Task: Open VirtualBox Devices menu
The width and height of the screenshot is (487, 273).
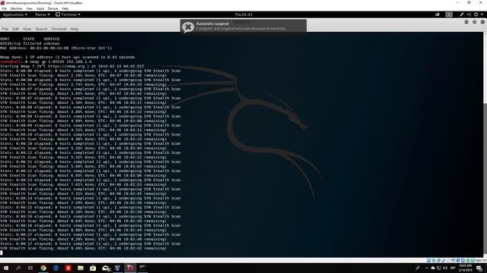Action: click(53, 8)
